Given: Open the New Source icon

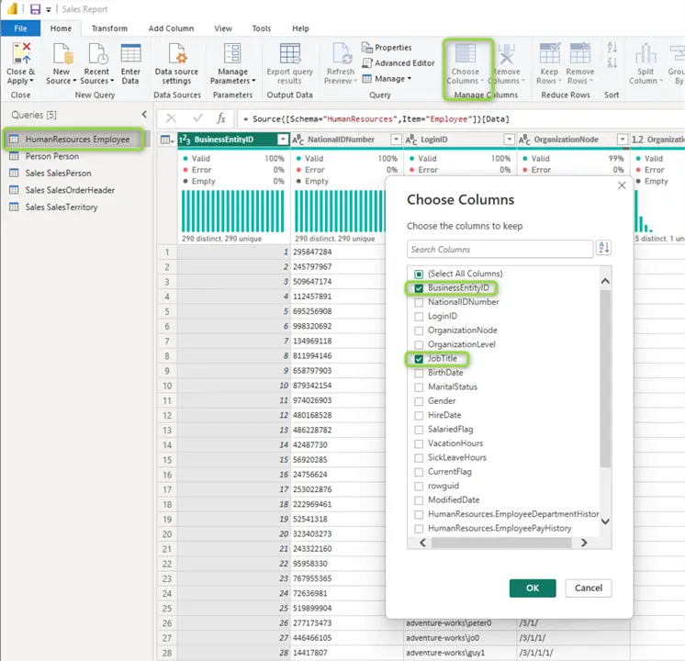Looking at the screenshot, I should [x=62, y=53].
